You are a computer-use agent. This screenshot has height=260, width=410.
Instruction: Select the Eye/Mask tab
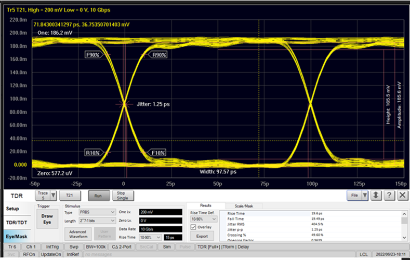(17, 236)
